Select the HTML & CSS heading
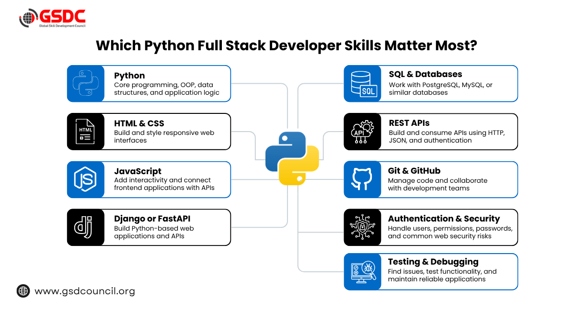This screenshot has height=311, width=575. click(138, 123)
